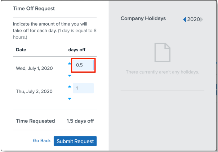Viewport: 218px width, 152px height.
Task: Click the Company Holidays heading
Action: 143,18
